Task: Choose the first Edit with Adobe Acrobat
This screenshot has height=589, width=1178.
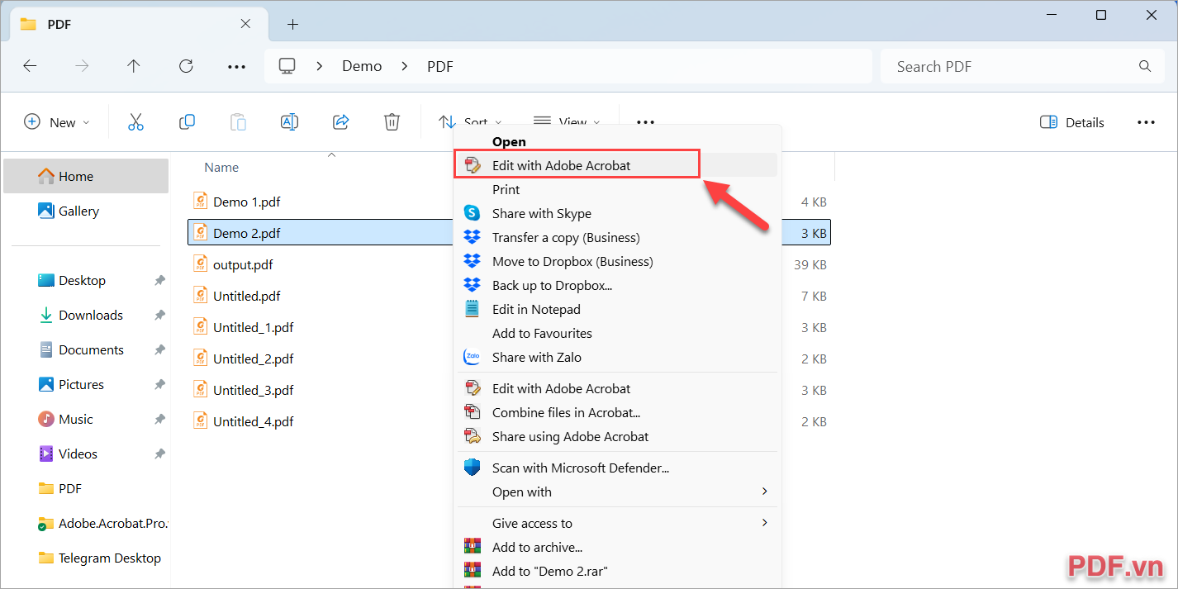Action: 617,165
